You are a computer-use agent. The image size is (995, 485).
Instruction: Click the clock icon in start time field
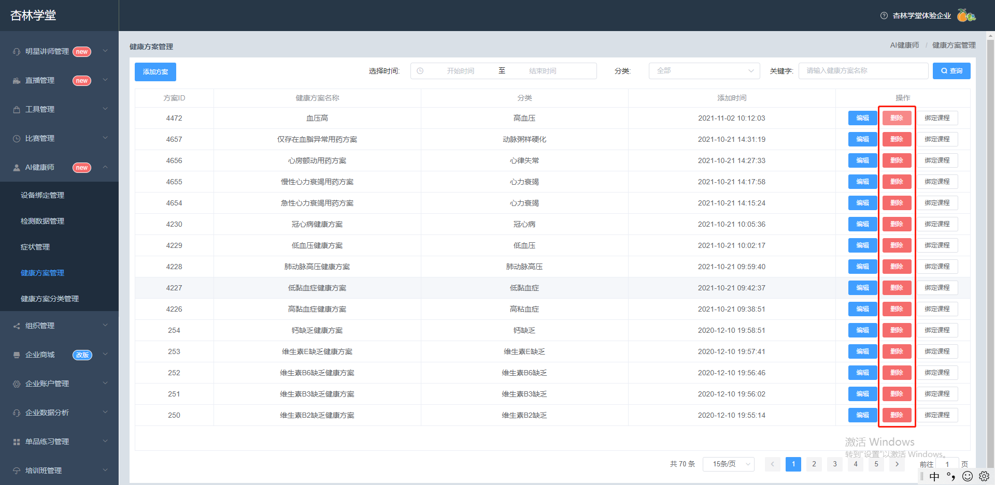(420, 71)
